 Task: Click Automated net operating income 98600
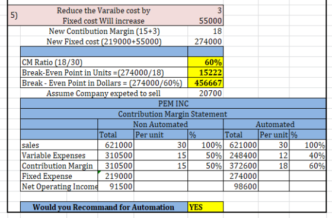(x=241, y=187)
